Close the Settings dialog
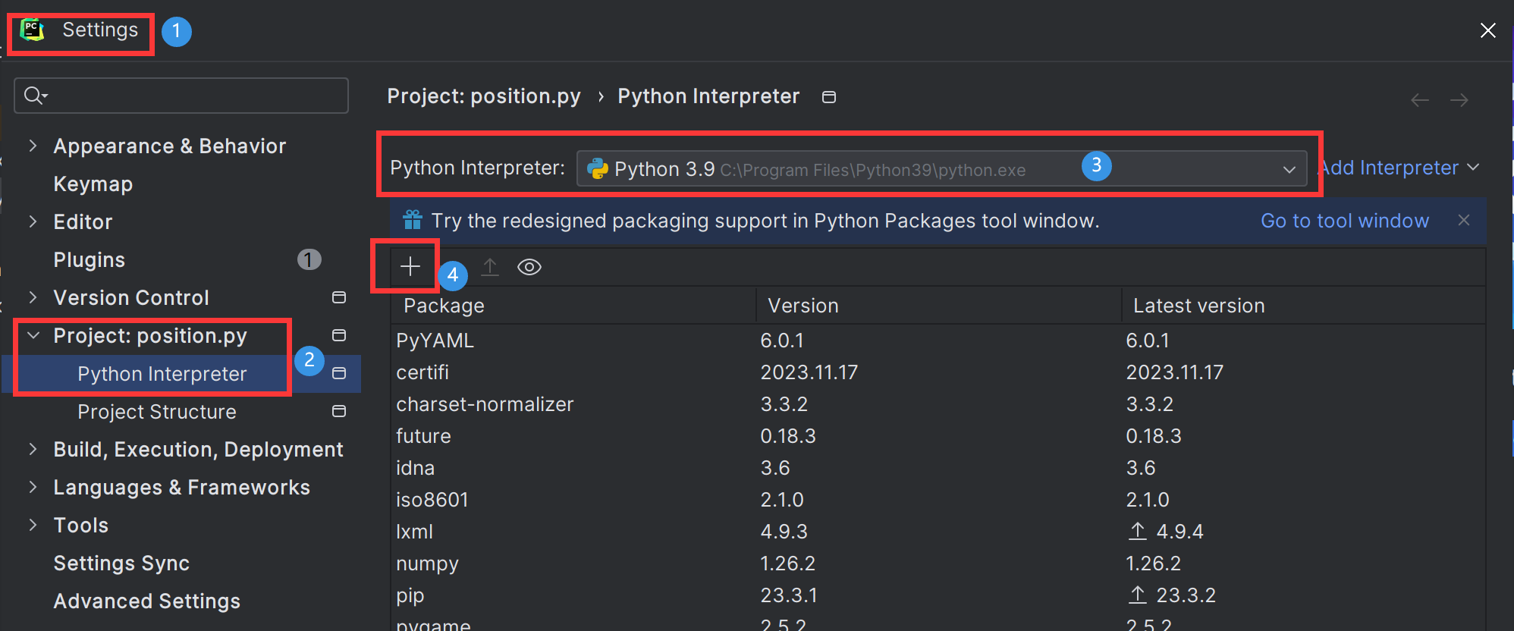Screen dimensions: 1514x631 [1487, 30]
